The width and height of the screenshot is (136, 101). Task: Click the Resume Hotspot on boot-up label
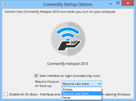pos(47,84)
